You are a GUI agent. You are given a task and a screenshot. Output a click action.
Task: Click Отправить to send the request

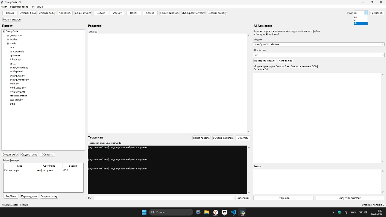coord(283,198)
